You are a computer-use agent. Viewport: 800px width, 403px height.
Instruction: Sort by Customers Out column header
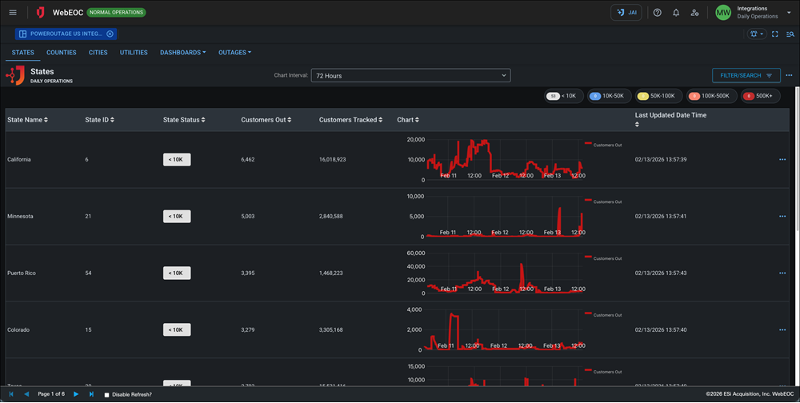click(x=266, y=120)
